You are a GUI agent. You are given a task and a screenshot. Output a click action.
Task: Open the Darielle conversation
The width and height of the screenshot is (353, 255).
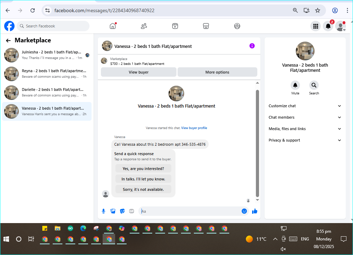coord(47,92)
